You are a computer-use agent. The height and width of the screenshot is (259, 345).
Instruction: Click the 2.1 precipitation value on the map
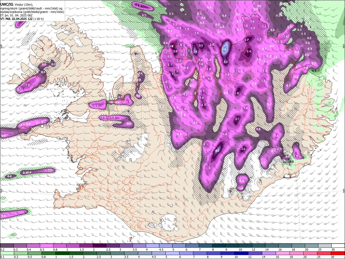170,64
